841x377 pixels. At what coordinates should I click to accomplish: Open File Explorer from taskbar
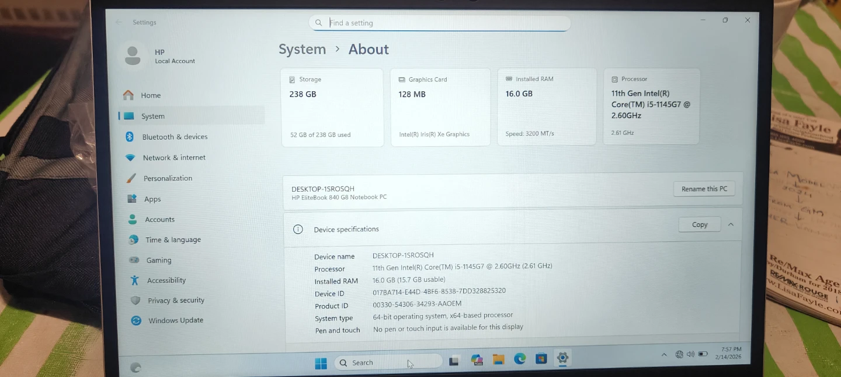pos(498,359)
